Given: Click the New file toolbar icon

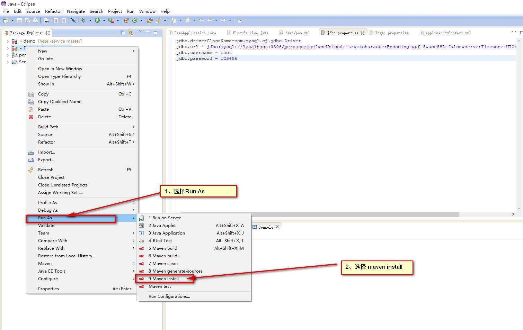Looking at the screenshot, I should (6, 21).
